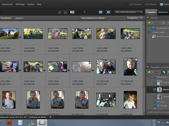Click green plus icon in Etiquettes panel
Screen dimensions: 169x126
pyautogui.click(x=149, y=72)
